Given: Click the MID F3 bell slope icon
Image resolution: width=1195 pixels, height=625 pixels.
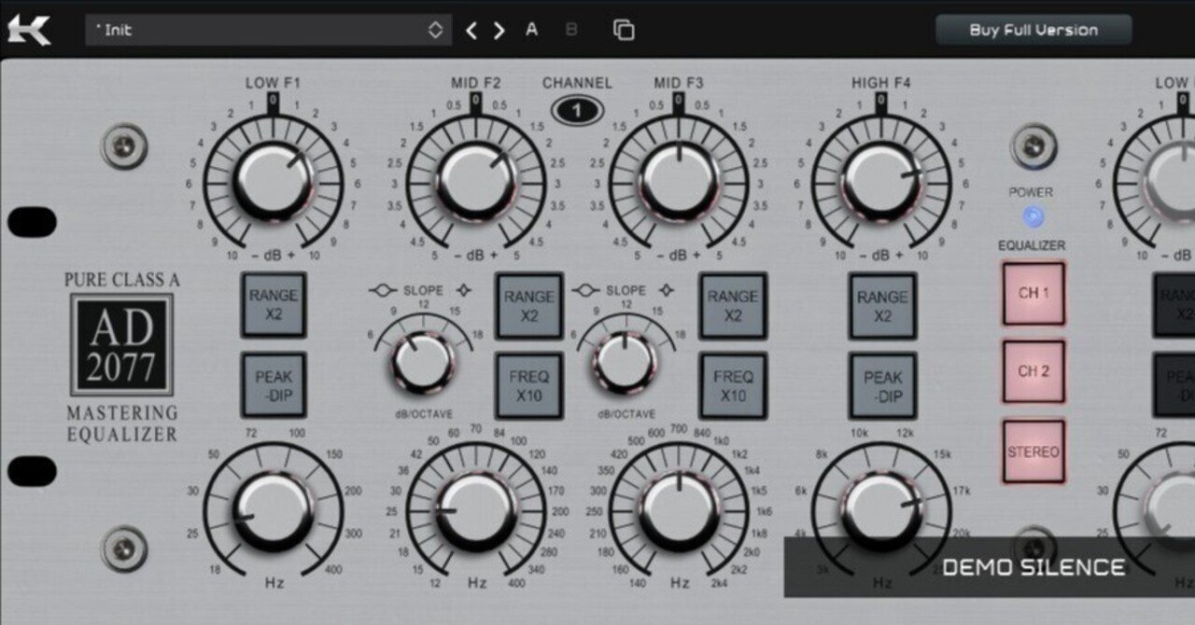Looking at the screenshot, I should coord(588,291).
